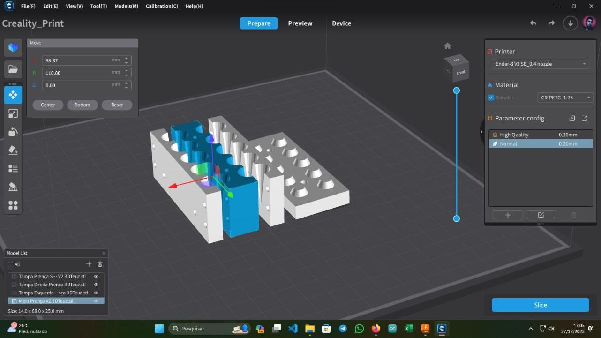Hide the Tampa Direita Prença 3DTeuz.stl model
This screenshot has height=338, width=601.
point(96,284)
